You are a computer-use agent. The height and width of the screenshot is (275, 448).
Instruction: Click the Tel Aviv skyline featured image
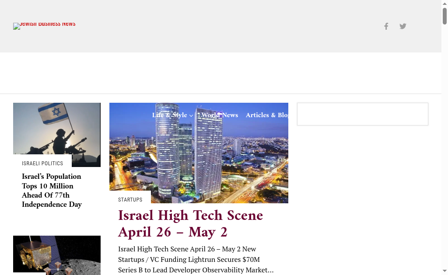pyautogui.click(x=199, y=153)
